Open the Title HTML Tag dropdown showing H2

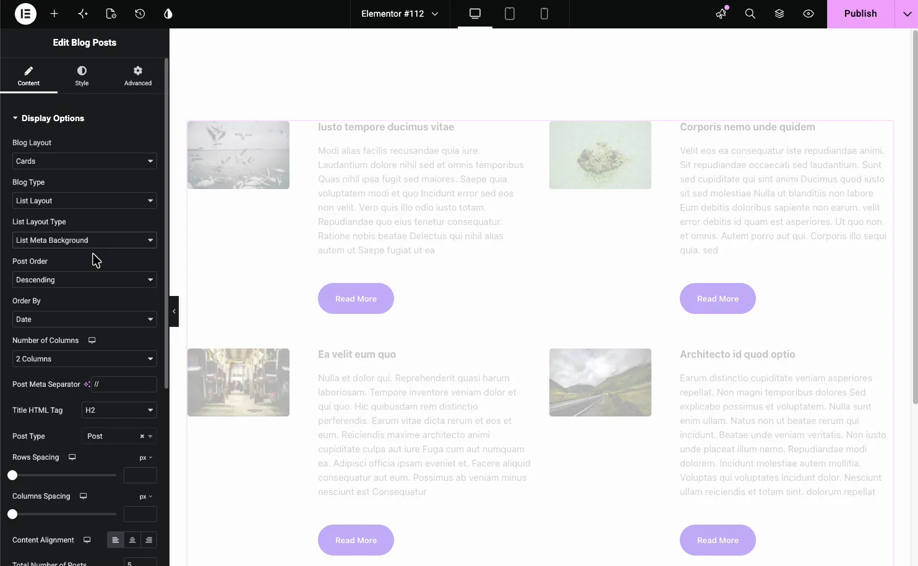pos(119,410)
